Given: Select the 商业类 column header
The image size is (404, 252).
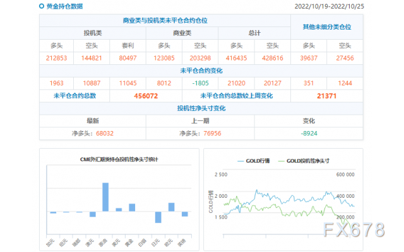Looking at the screenshot, I should 182,33.
